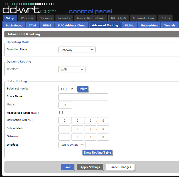Click the "Dynamic Routing" group label
The image size is (179, 177).
click(x=19, y=61)
